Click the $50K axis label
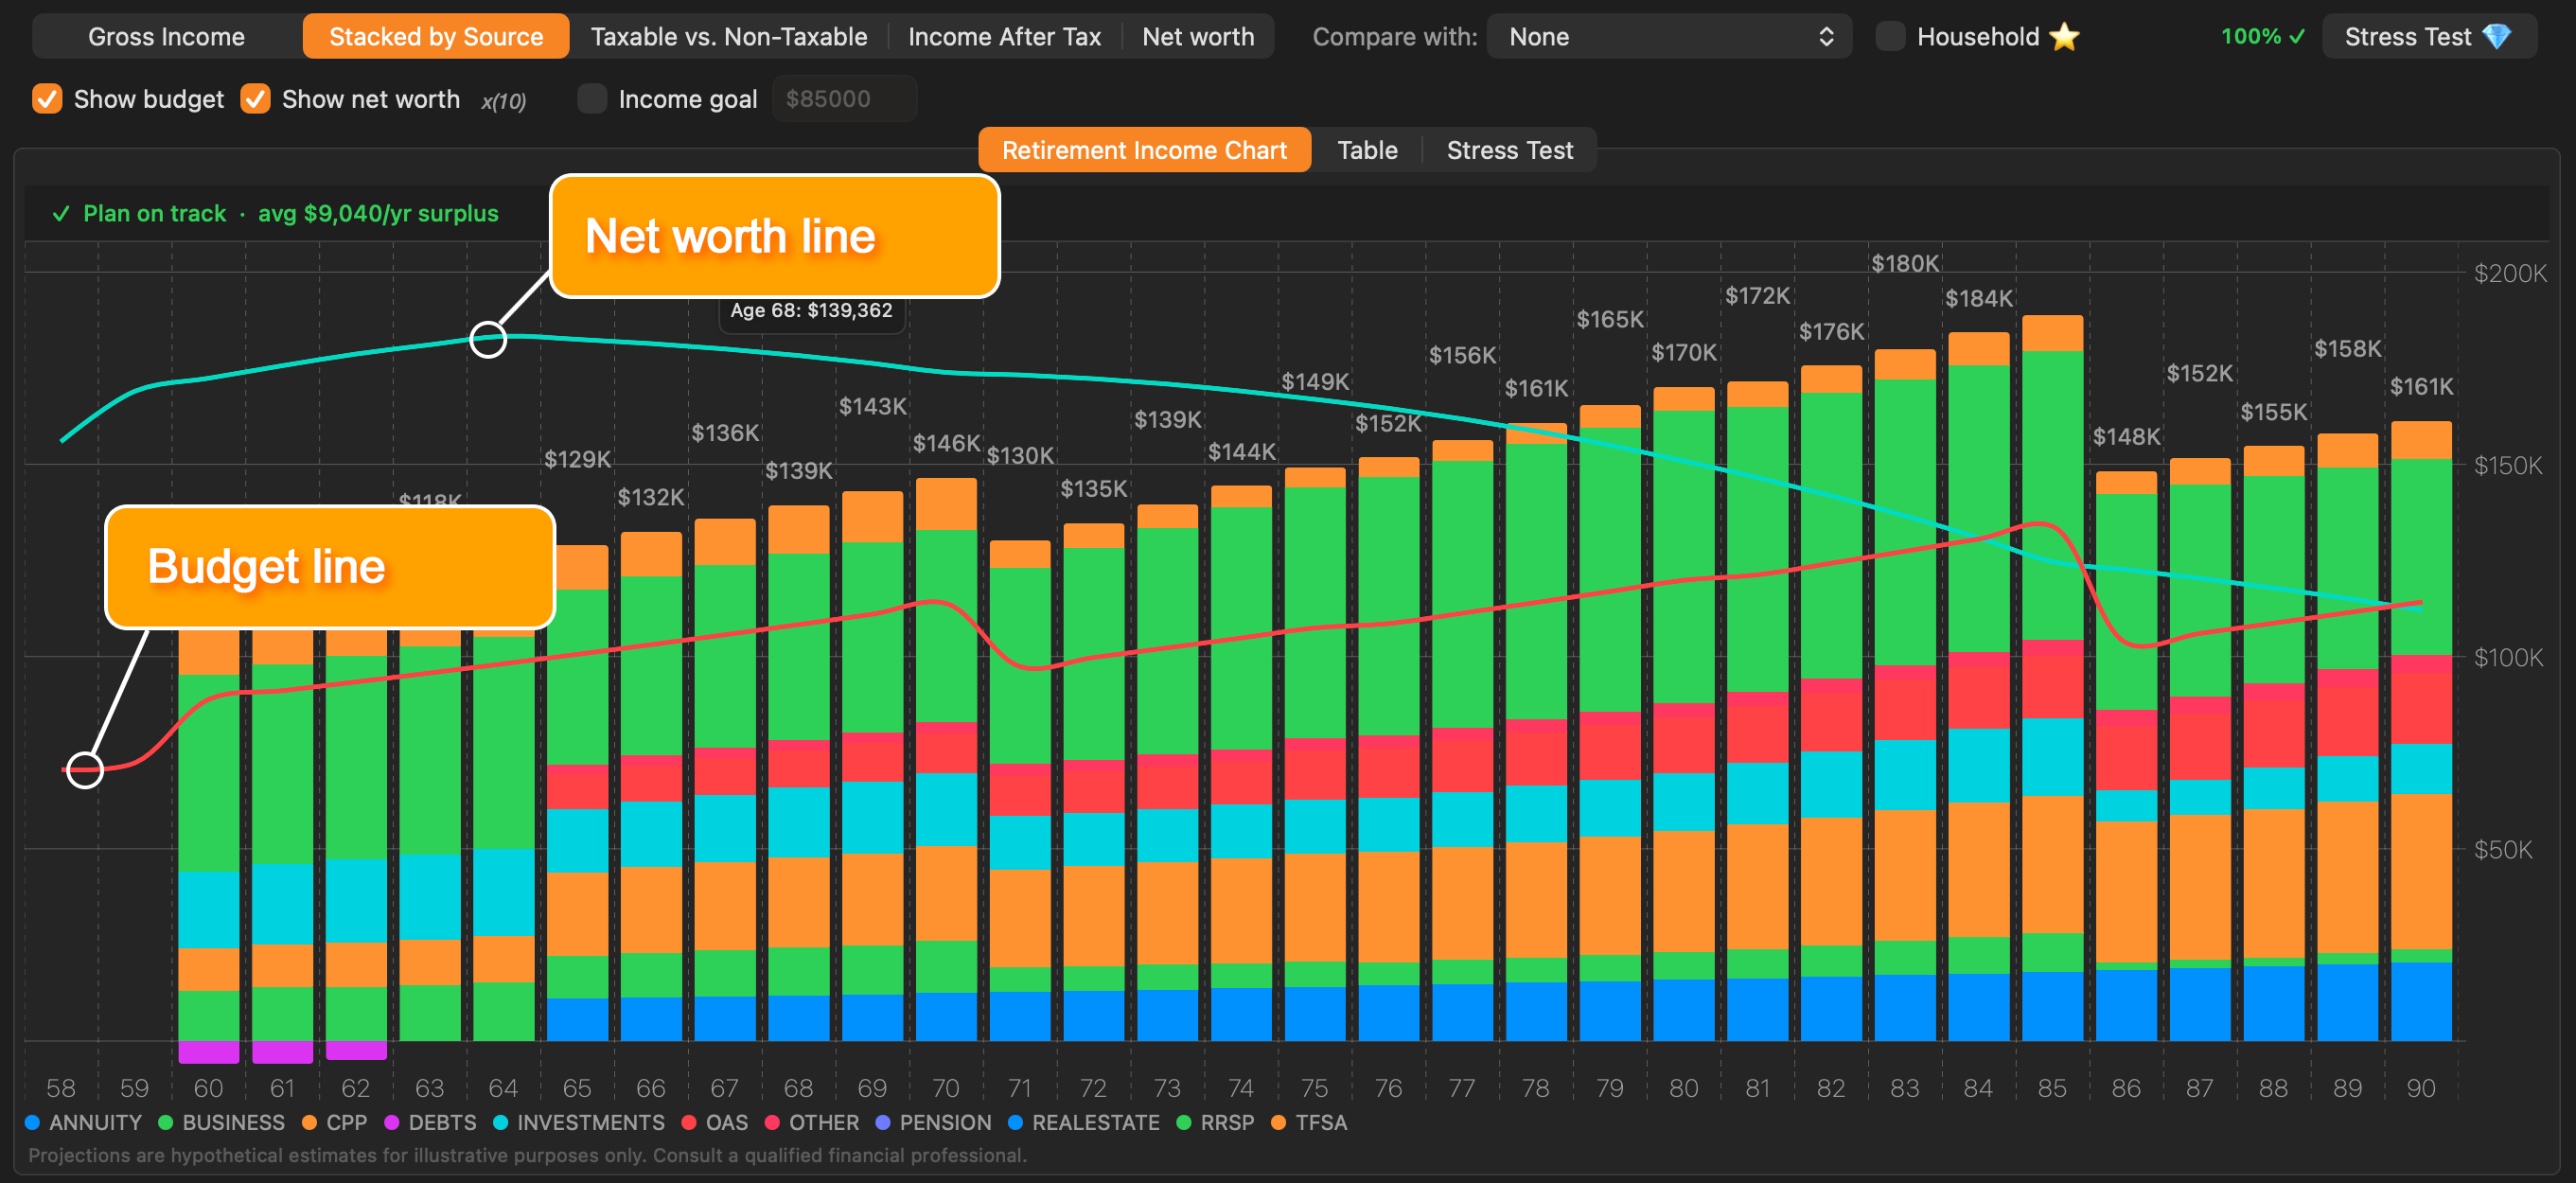The width and height of the screenshot is (2576, 1183). click(2503, 850)
